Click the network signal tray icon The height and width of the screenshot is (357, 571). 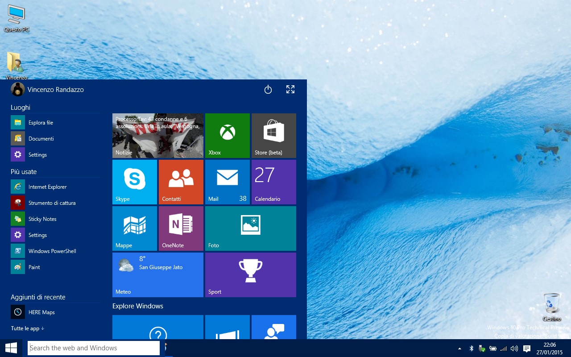point(504,349)
